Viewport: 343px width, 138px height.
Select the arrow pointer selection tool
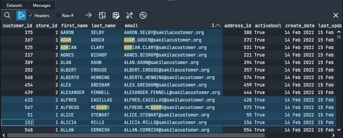21,15
